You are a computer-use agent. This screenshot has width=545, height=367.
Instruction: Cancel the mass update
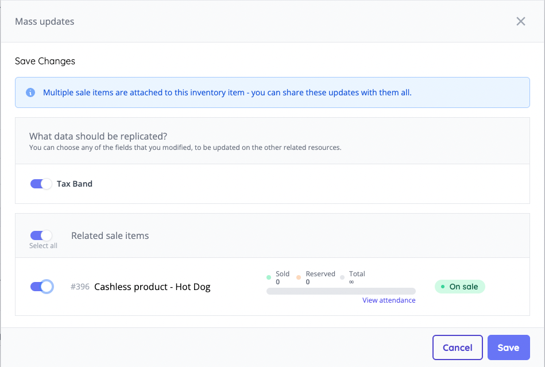[x=457, y=347]
